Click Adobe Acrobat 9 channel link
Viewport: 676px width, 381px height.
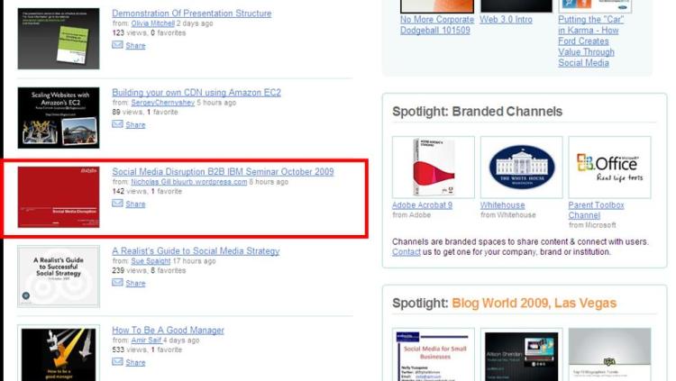[422, 205]
